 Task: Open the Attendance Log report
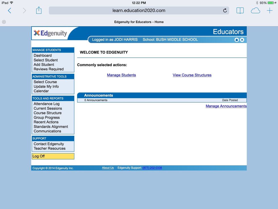point(47,104)
